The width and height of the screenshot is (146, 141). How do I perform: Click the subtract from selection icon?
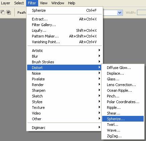[3, 12]
